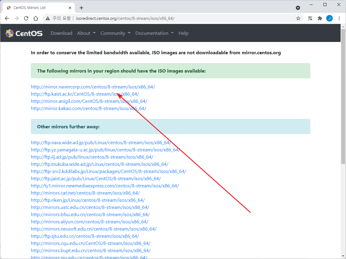Open the ftp.kaist.ac.kr mirror link
The width and height of the screenshot is (346, 259).
point(85,94)
